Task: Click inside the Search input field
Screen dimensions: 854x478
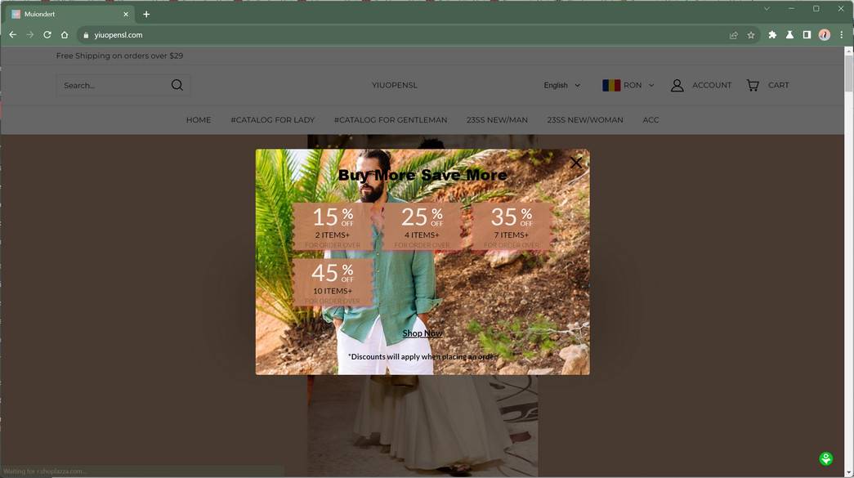Action: point(114,84)
